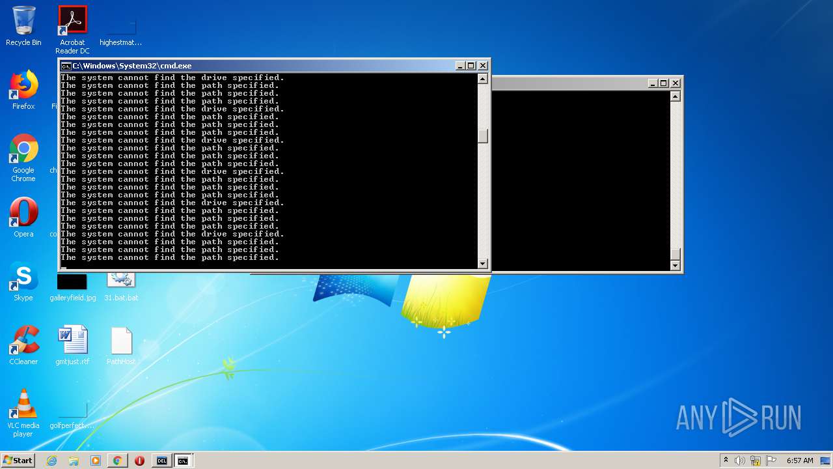This screenshot has width=833, height=469.
Task: Launch Skype from the desktop
Action: click(x=23, y=281)
